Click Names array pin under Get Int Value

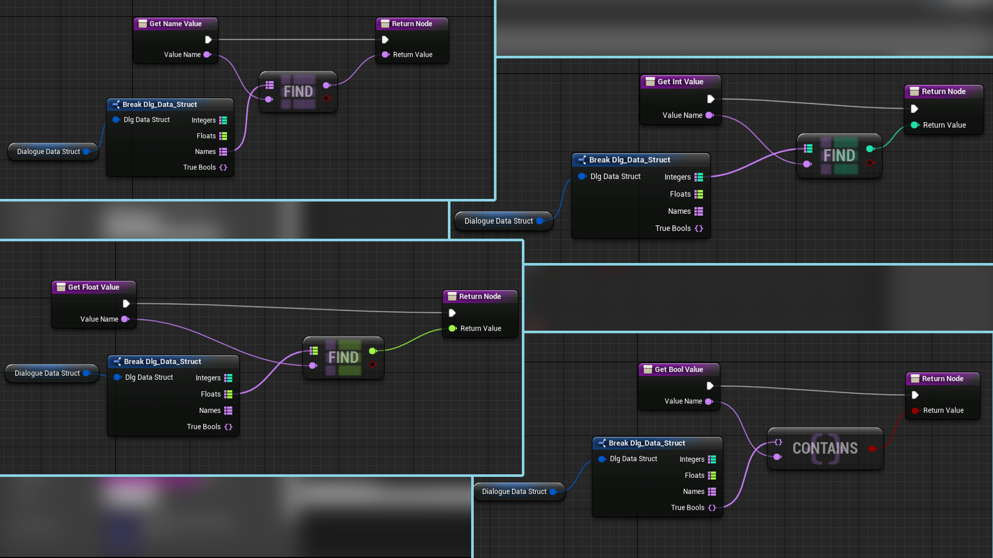pyautogui.click(x=699, y=211)
